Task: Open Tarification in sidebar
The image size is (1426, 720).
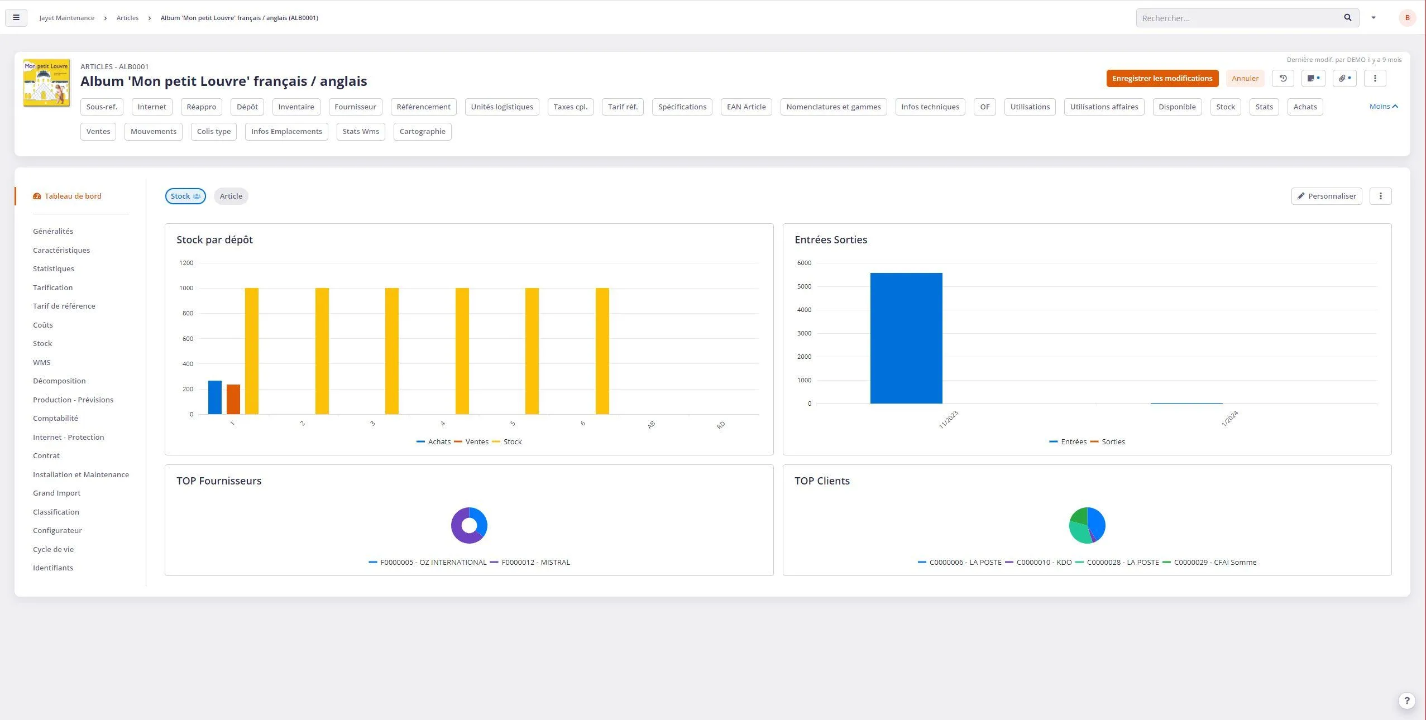Action: click(52, 287)
